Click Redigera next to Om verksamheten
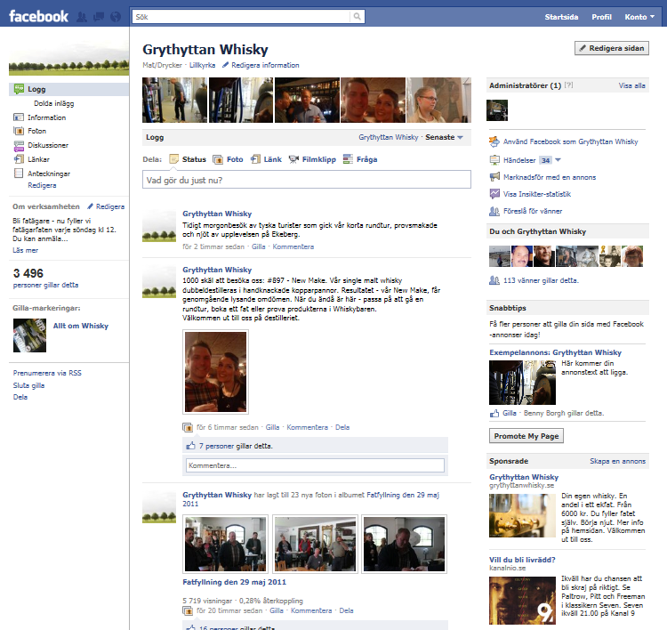The height and width of the screenshot is (630, 667). (109, 206)
